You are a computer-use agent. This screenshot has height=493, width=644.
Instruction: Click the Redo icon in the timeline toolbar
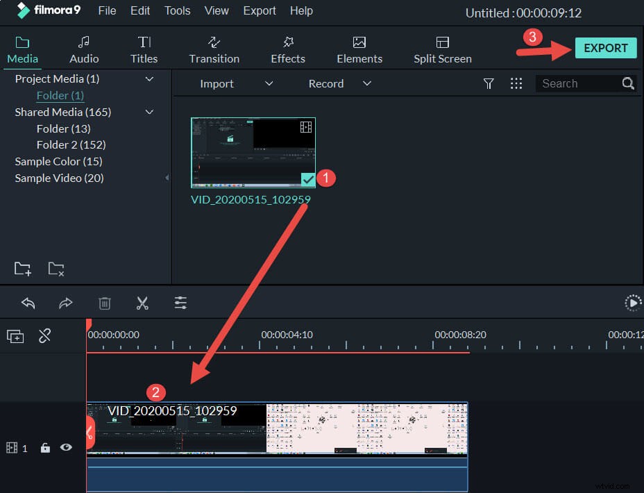tap(66, 303)
